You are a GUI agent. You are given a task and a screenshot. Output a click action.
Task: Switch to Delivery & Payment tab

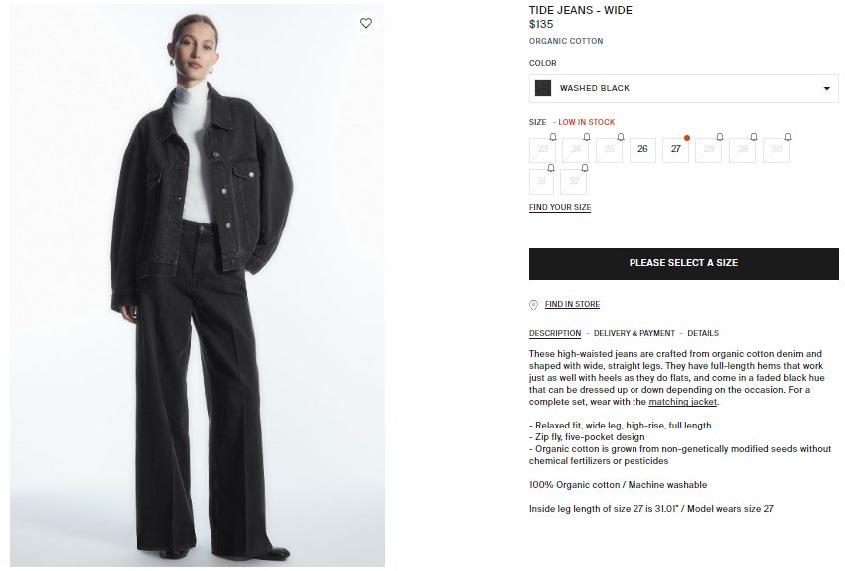click(634, 333)
